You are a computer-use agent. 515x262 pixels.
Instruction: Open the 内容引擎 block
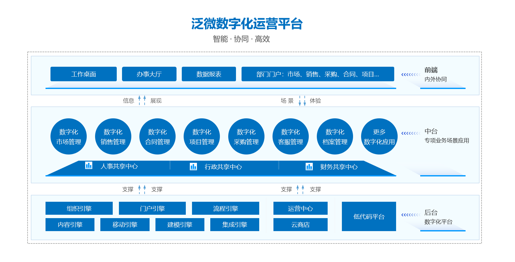[x=70, y=225]
